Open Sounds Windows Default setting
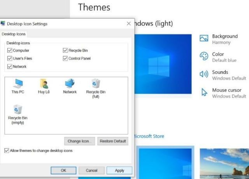The width and height of the screenshot is (249, 179). coord(223,75)
